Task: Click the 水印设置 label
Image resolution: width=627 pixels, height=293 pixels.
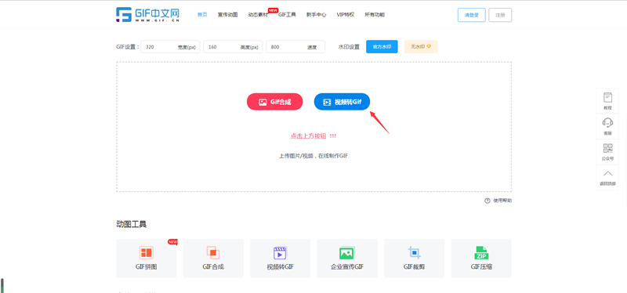Action: click(349, 47)
